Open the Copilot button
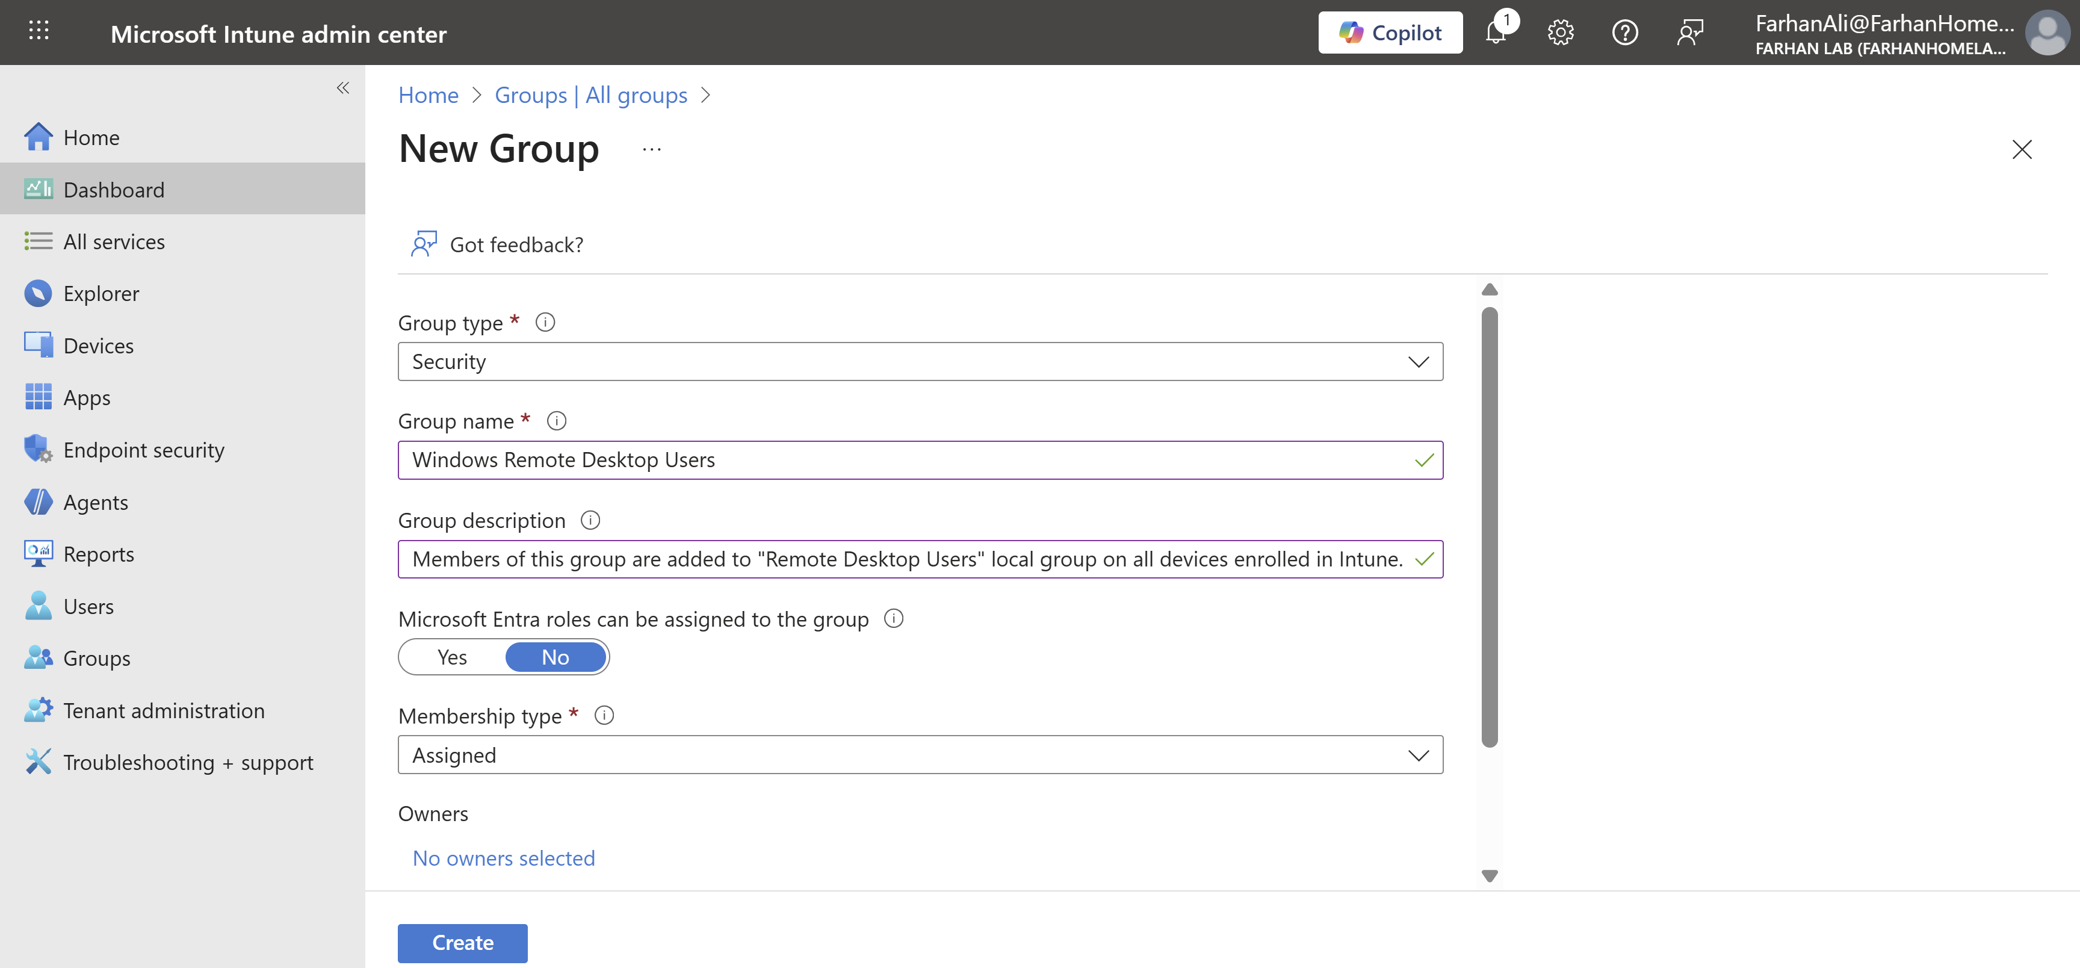 tap(1390, 33)
